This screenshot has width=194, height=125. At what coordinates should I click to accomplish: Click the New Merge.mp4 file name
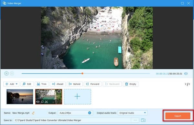click(21, 113)
